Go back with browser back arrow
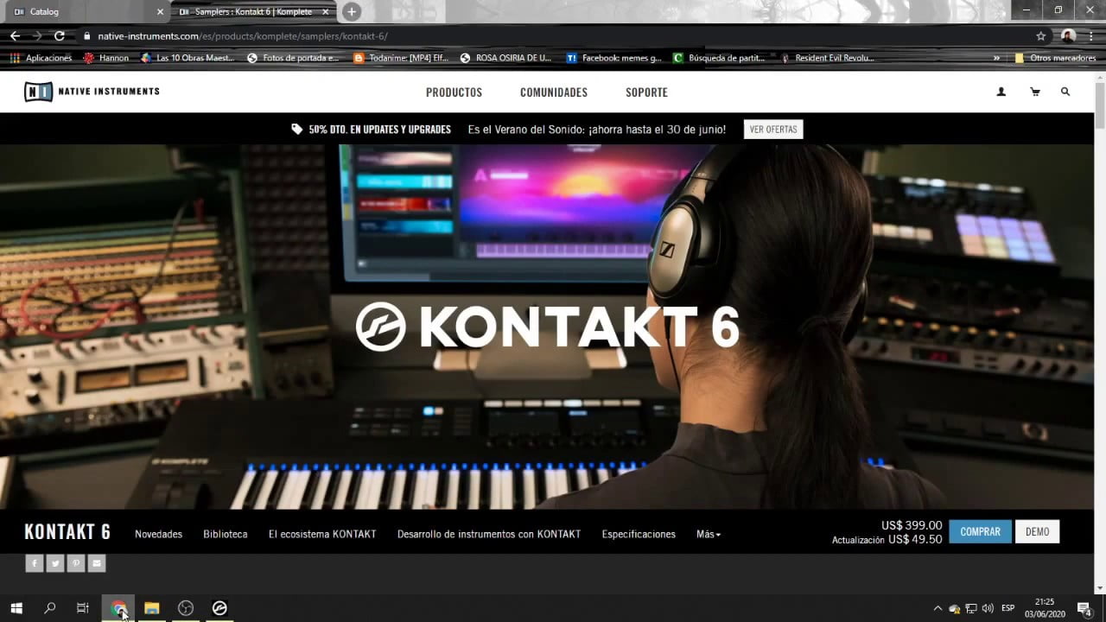Image resolution: width=1106 pixels, height=622 pixels. pos(15,36)
